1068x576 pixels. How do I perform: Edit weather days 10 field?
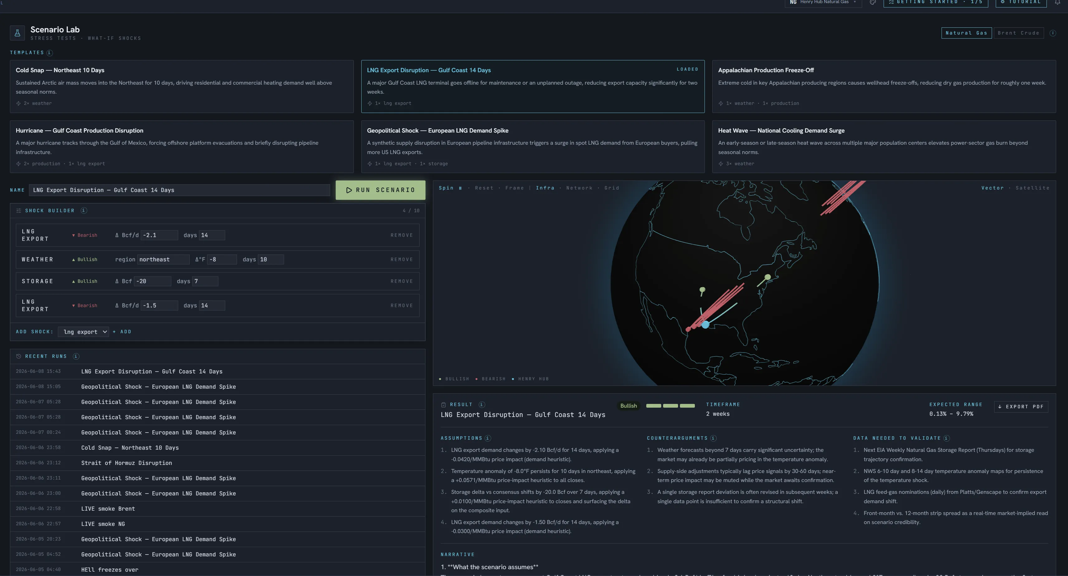pos(271,260)
